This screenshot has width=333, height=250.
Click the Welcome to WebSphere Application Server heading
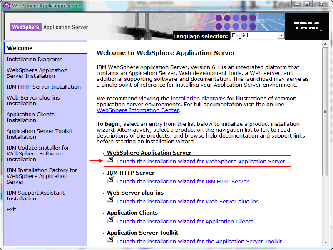point(166,53)
